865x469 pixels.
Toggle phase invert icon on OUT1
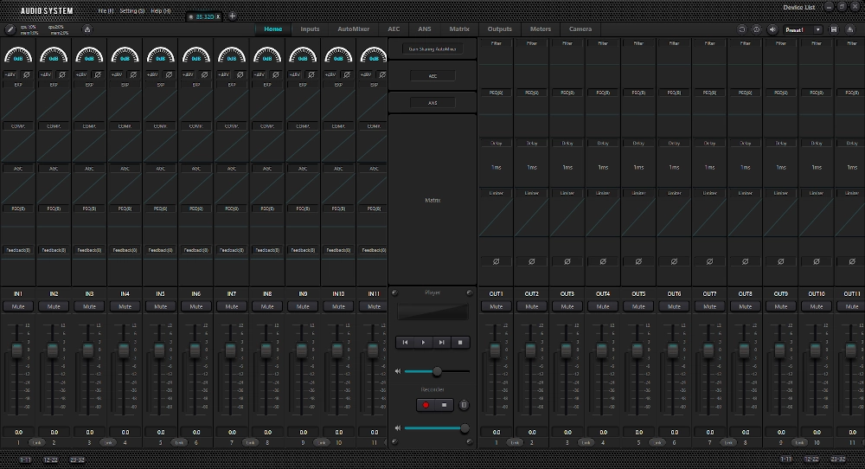(496, 261)
